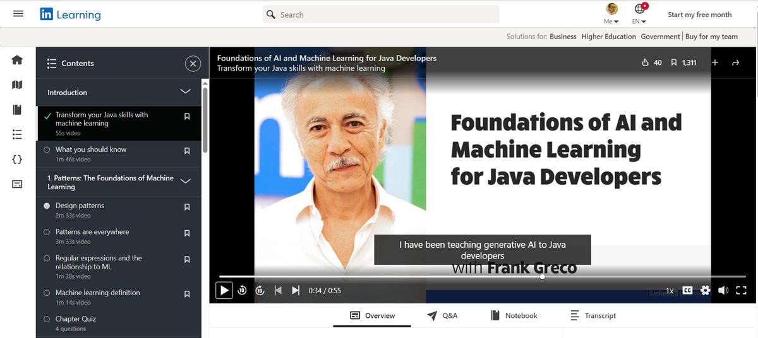Open 'Regular expressions and the relationship to ML'
The image size is (758, 338).
click(x=119, y=267)
